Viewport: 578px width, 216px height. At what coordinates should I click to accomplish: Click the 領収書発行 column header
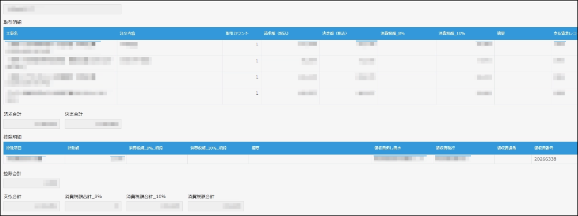tap(464, 148)
